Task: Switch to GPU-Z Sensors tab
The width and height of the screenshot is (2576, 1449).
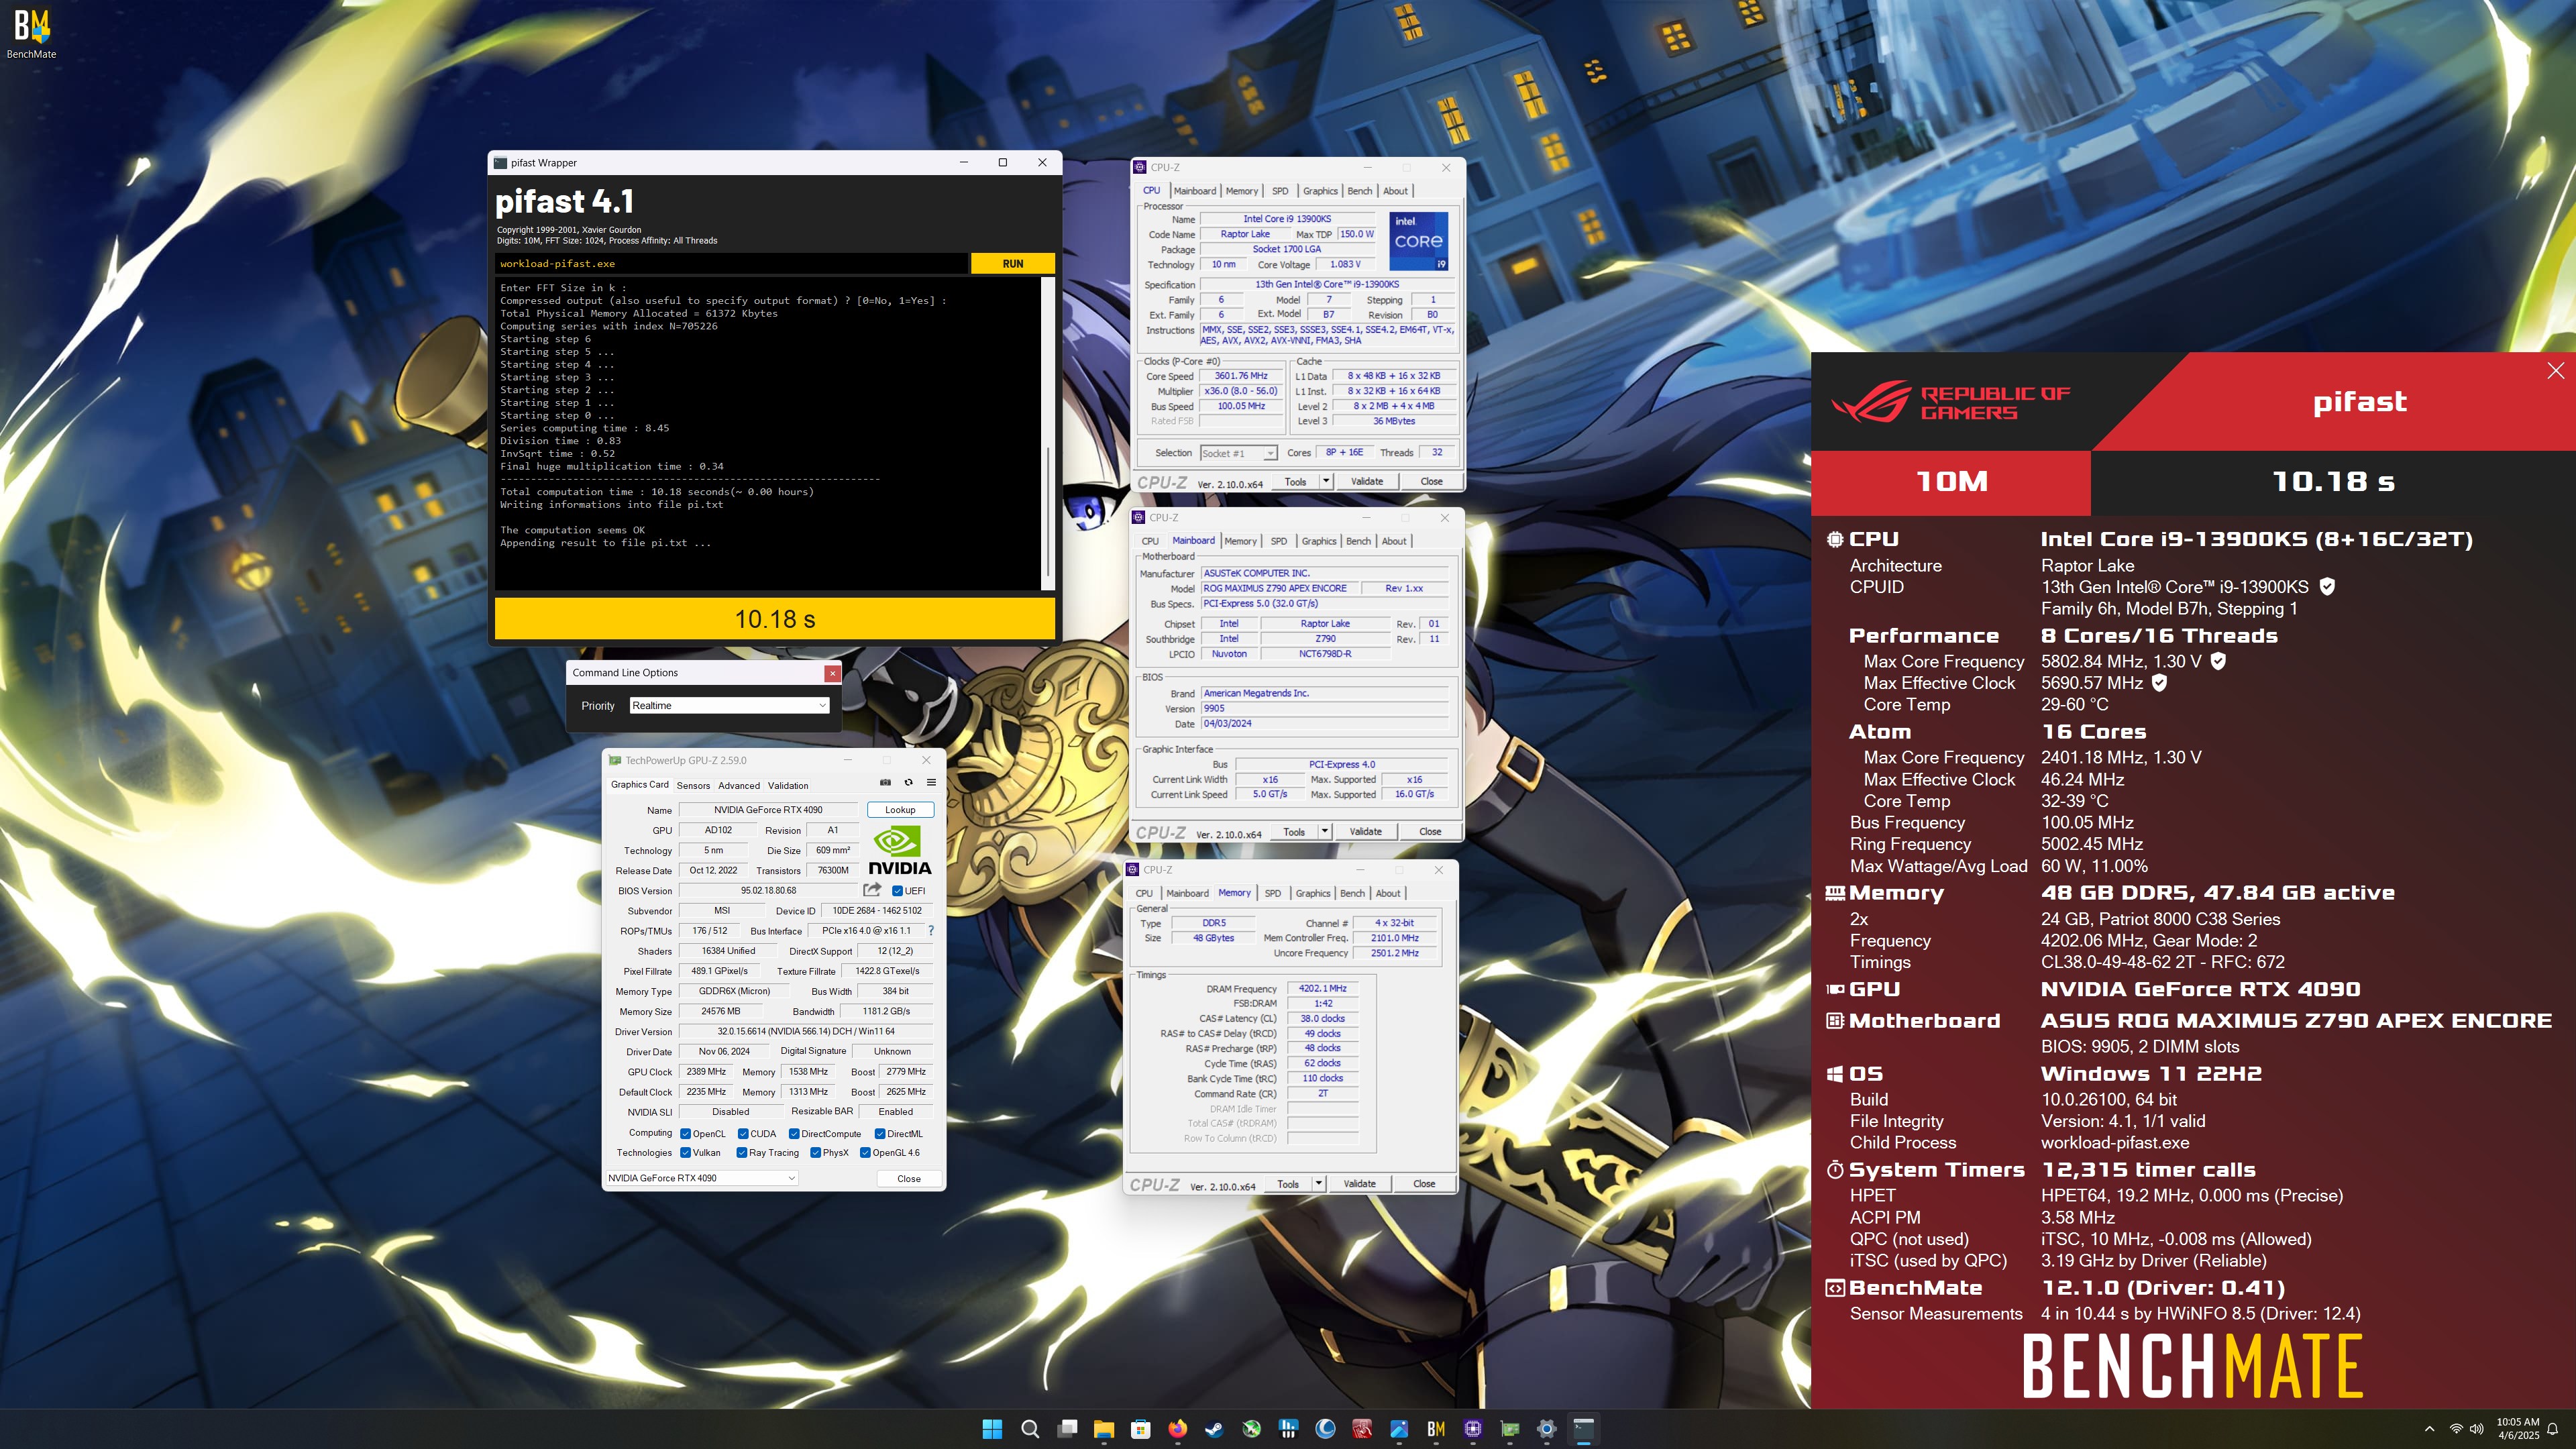Action: (x=693, y=786)
